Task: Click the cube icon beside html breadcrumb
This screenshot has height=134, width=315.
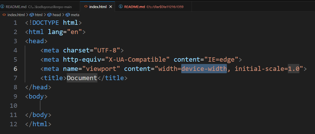Action: (x=31, y=15)
